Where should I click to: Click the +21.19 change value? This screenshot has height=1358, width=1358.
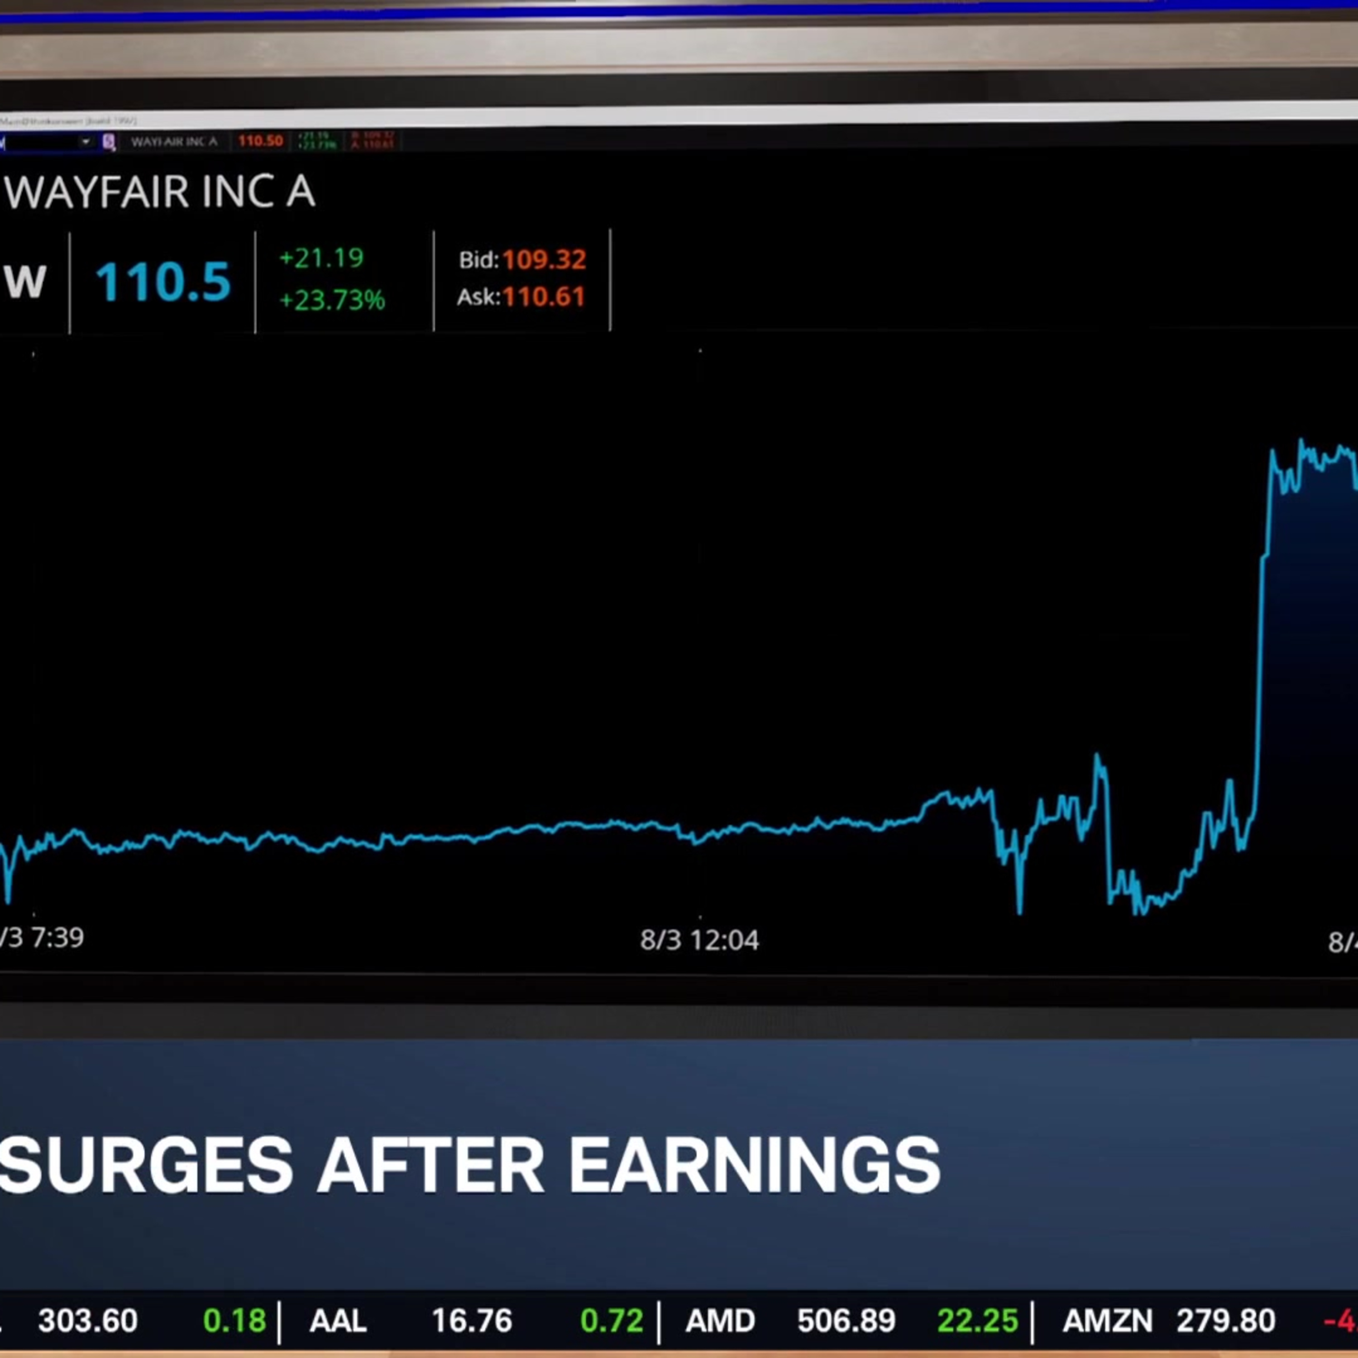pyautogui.click(x=321, y=258)
